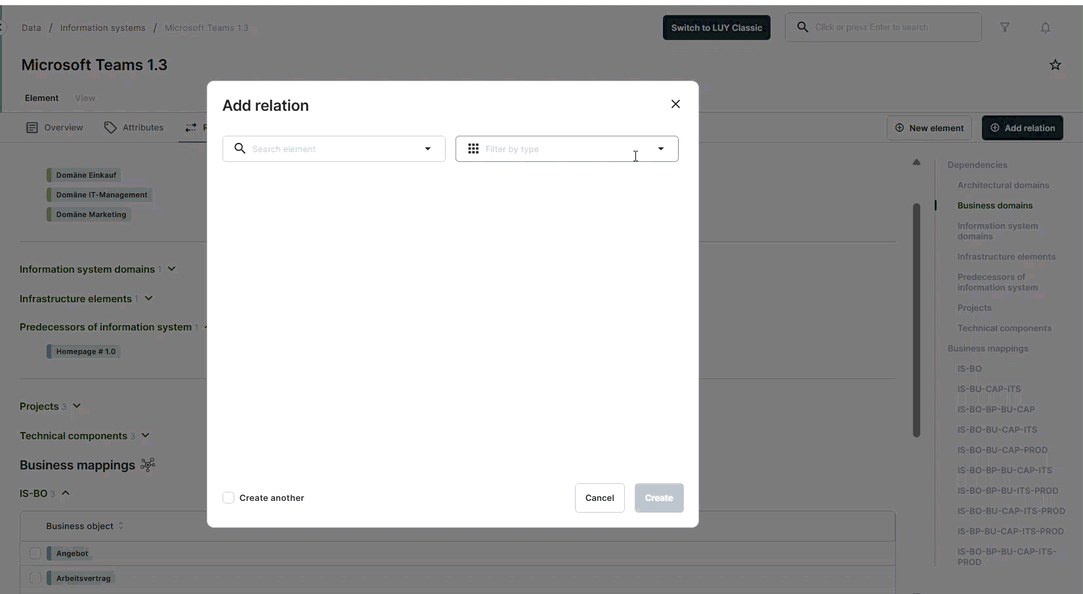This screenshot has height=594, width=1083.
Task: Select the Element tab
Action: point(41,98)
